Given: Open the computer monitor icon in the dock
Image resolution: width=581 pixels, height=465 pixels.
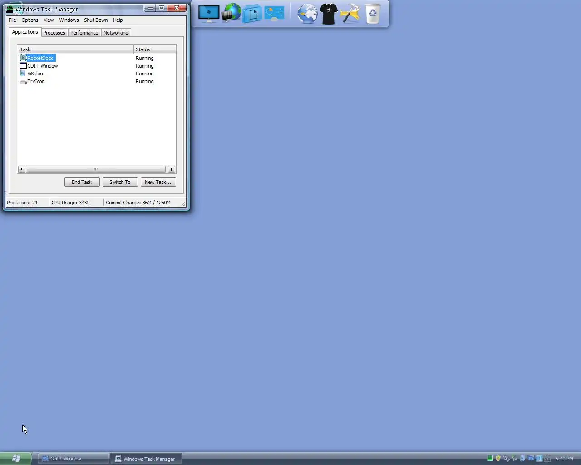Looking at the screenshot, I should [x=209, y=14].
